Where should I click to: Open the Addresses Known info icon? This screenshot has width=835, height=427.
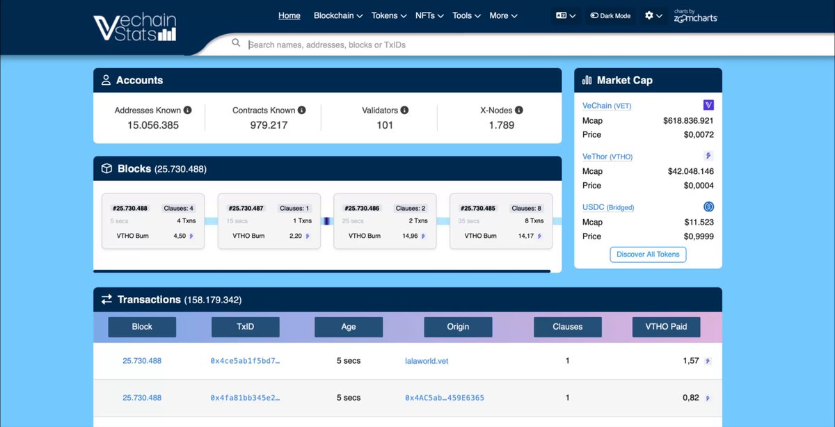click(188, 110)
